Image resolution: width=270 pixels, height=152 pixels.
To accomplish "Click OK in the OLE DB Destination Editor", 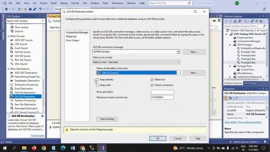I will 158,138.
